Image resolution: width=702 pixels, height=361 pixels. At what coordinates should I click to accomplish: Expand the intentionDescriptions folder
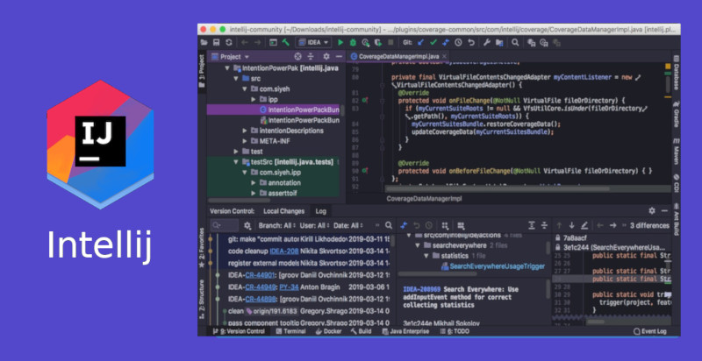[243, 131]
